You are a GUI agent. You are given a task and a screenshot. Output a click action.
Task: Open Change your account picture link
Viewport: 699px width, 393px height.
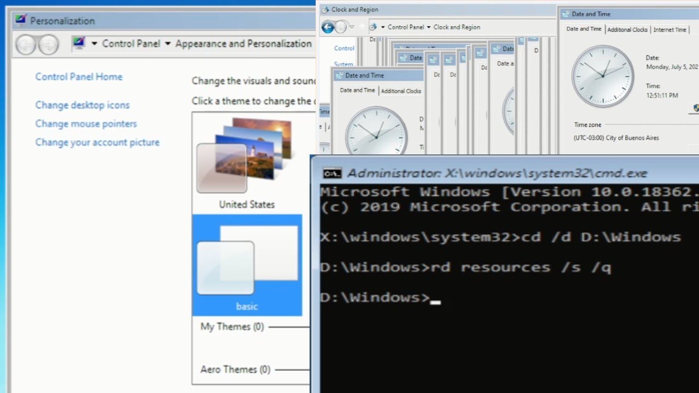tap(97, 142)
